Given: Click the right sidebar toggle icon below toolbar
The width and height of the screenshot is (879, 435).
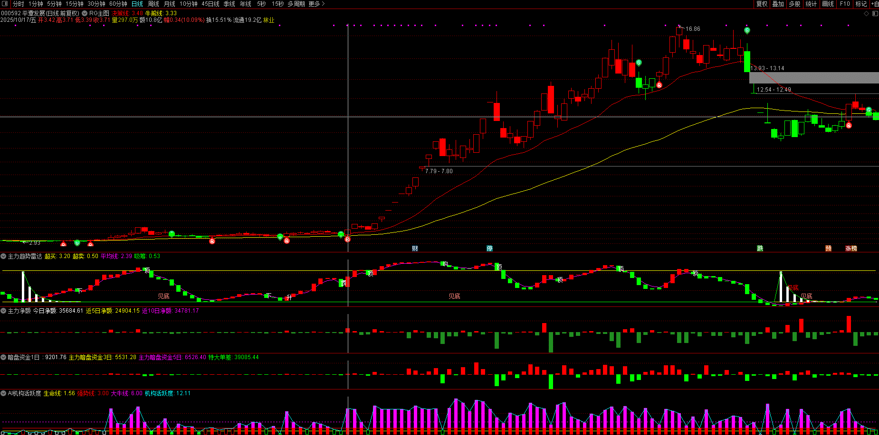Looking at the screenshot, I should click(874, 13).
